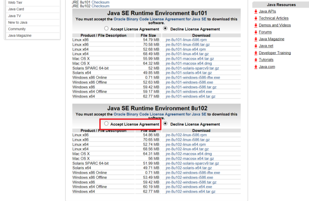The width and height of the screenshot is (309, 201).
Task: Select Decline License Agreement for JRE 8u102
Action: pos(165,124)
